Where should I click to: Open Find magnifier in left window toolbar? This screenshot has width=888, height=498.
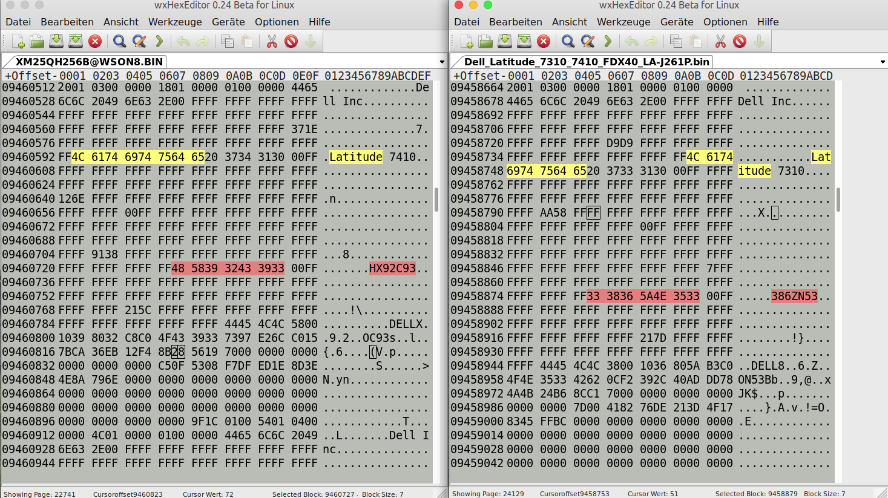point(119,41)
